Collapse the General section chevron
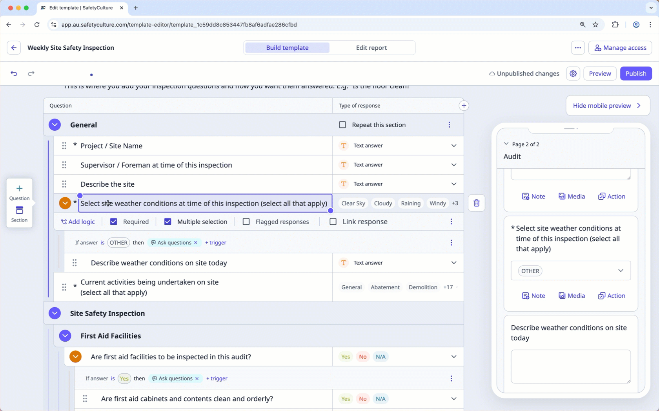 (x=55, y=125)
